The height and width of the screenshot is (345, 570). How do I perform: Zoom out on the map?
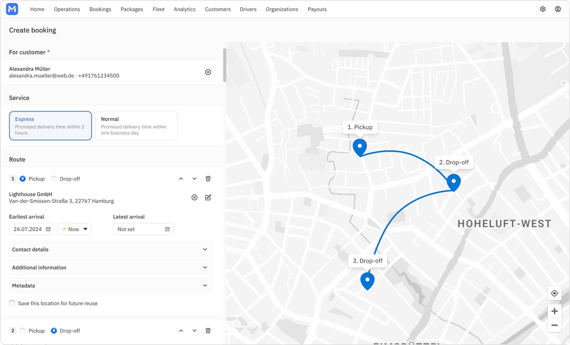554,325
